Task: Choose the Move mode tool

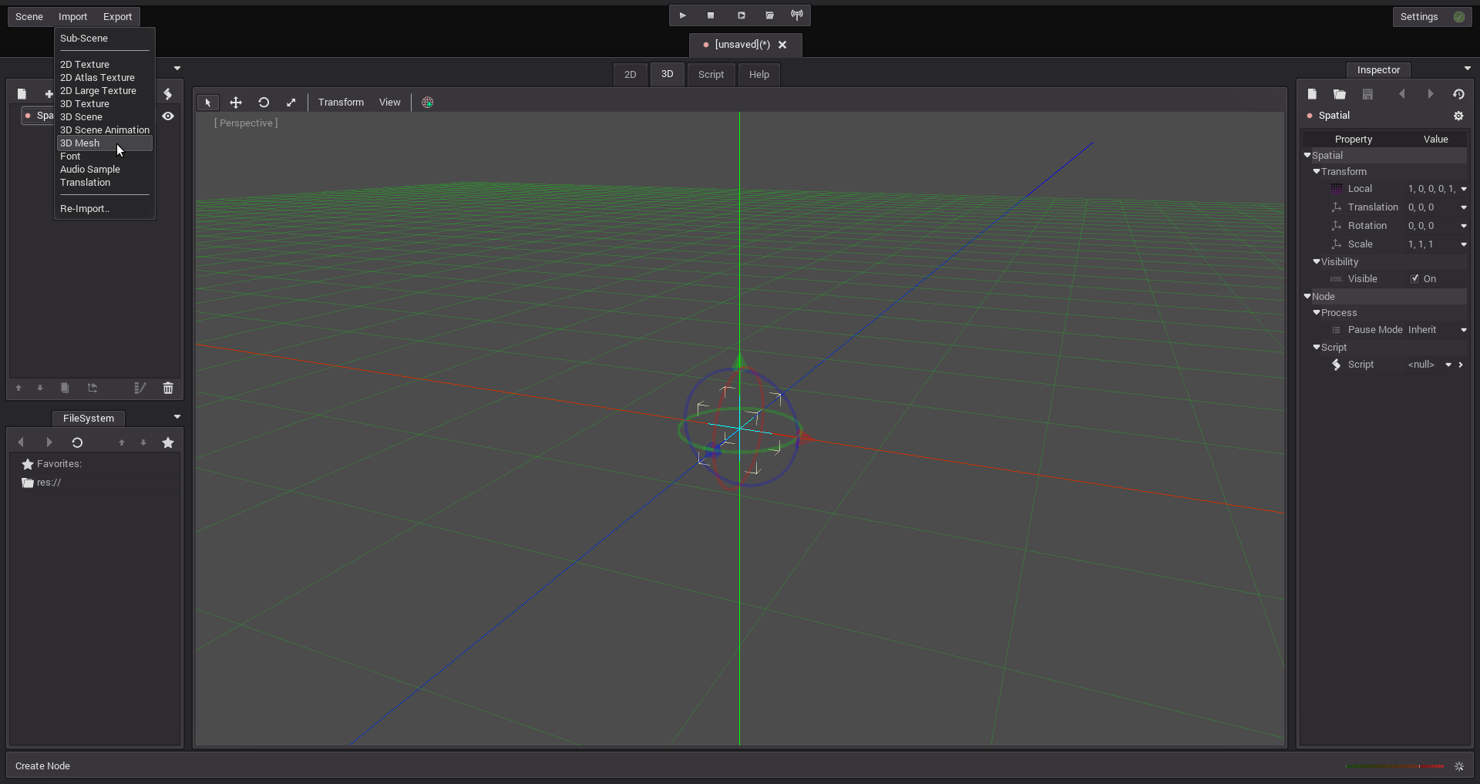Action: click(x=236, y=103)
